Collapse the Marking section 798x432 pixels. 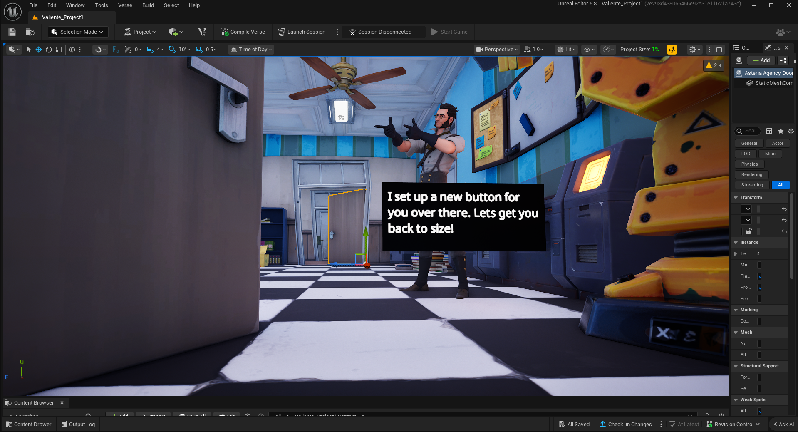[x=736, y=310]
